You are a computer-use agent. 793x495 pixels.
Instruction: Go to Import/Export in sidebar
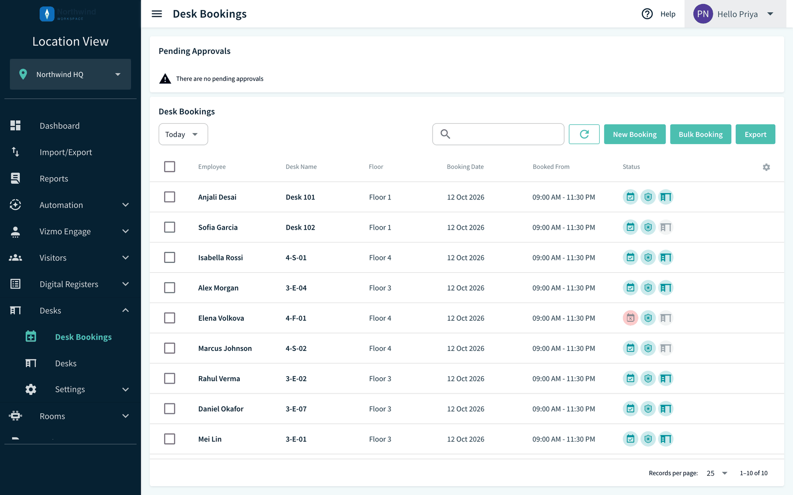70,152
